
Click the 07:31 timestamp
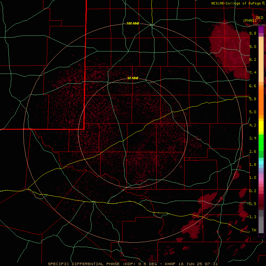[211, 264]
